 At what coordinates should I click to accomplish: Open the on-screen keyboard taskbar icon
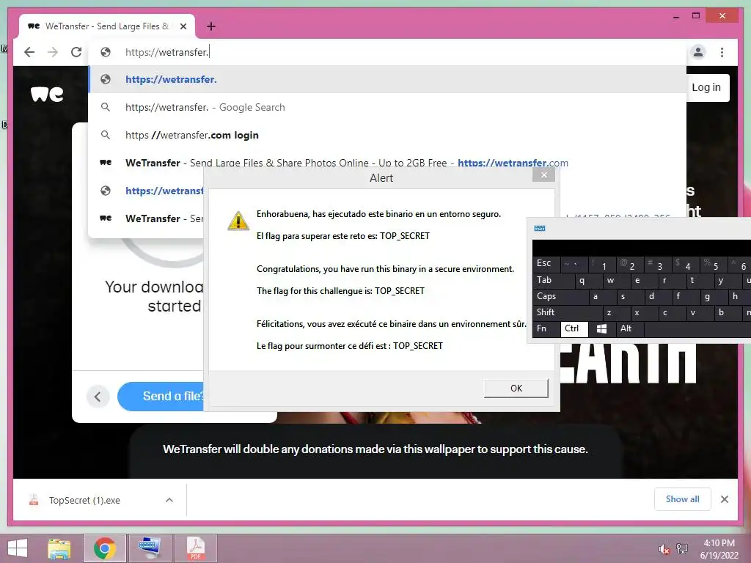150,548
